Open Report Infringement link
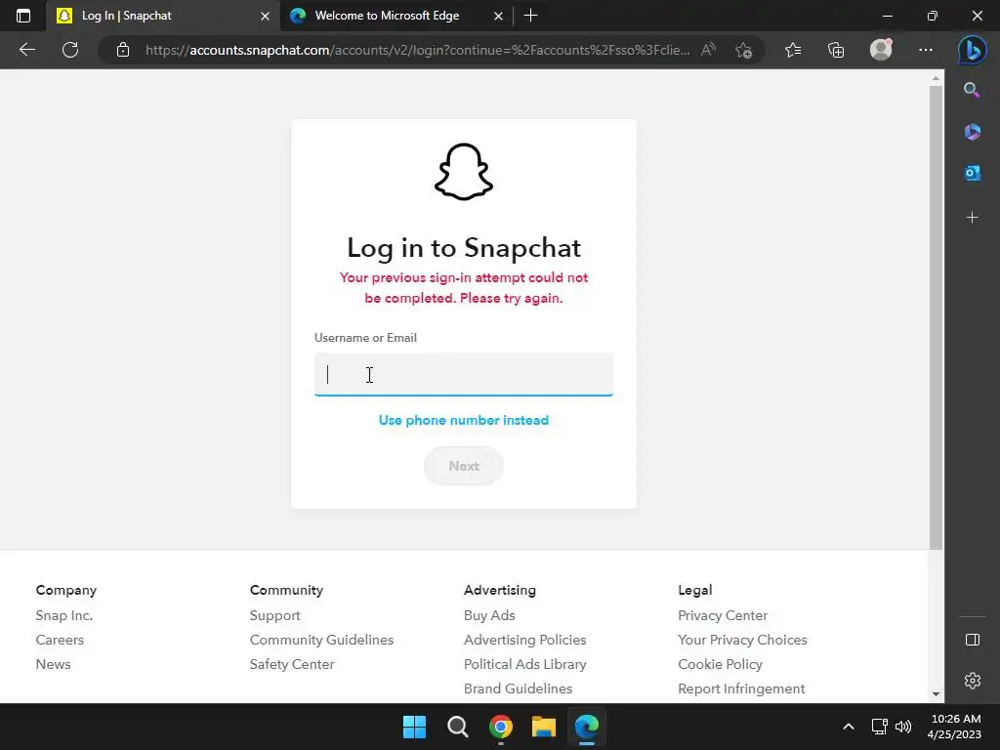 (741, 688)
